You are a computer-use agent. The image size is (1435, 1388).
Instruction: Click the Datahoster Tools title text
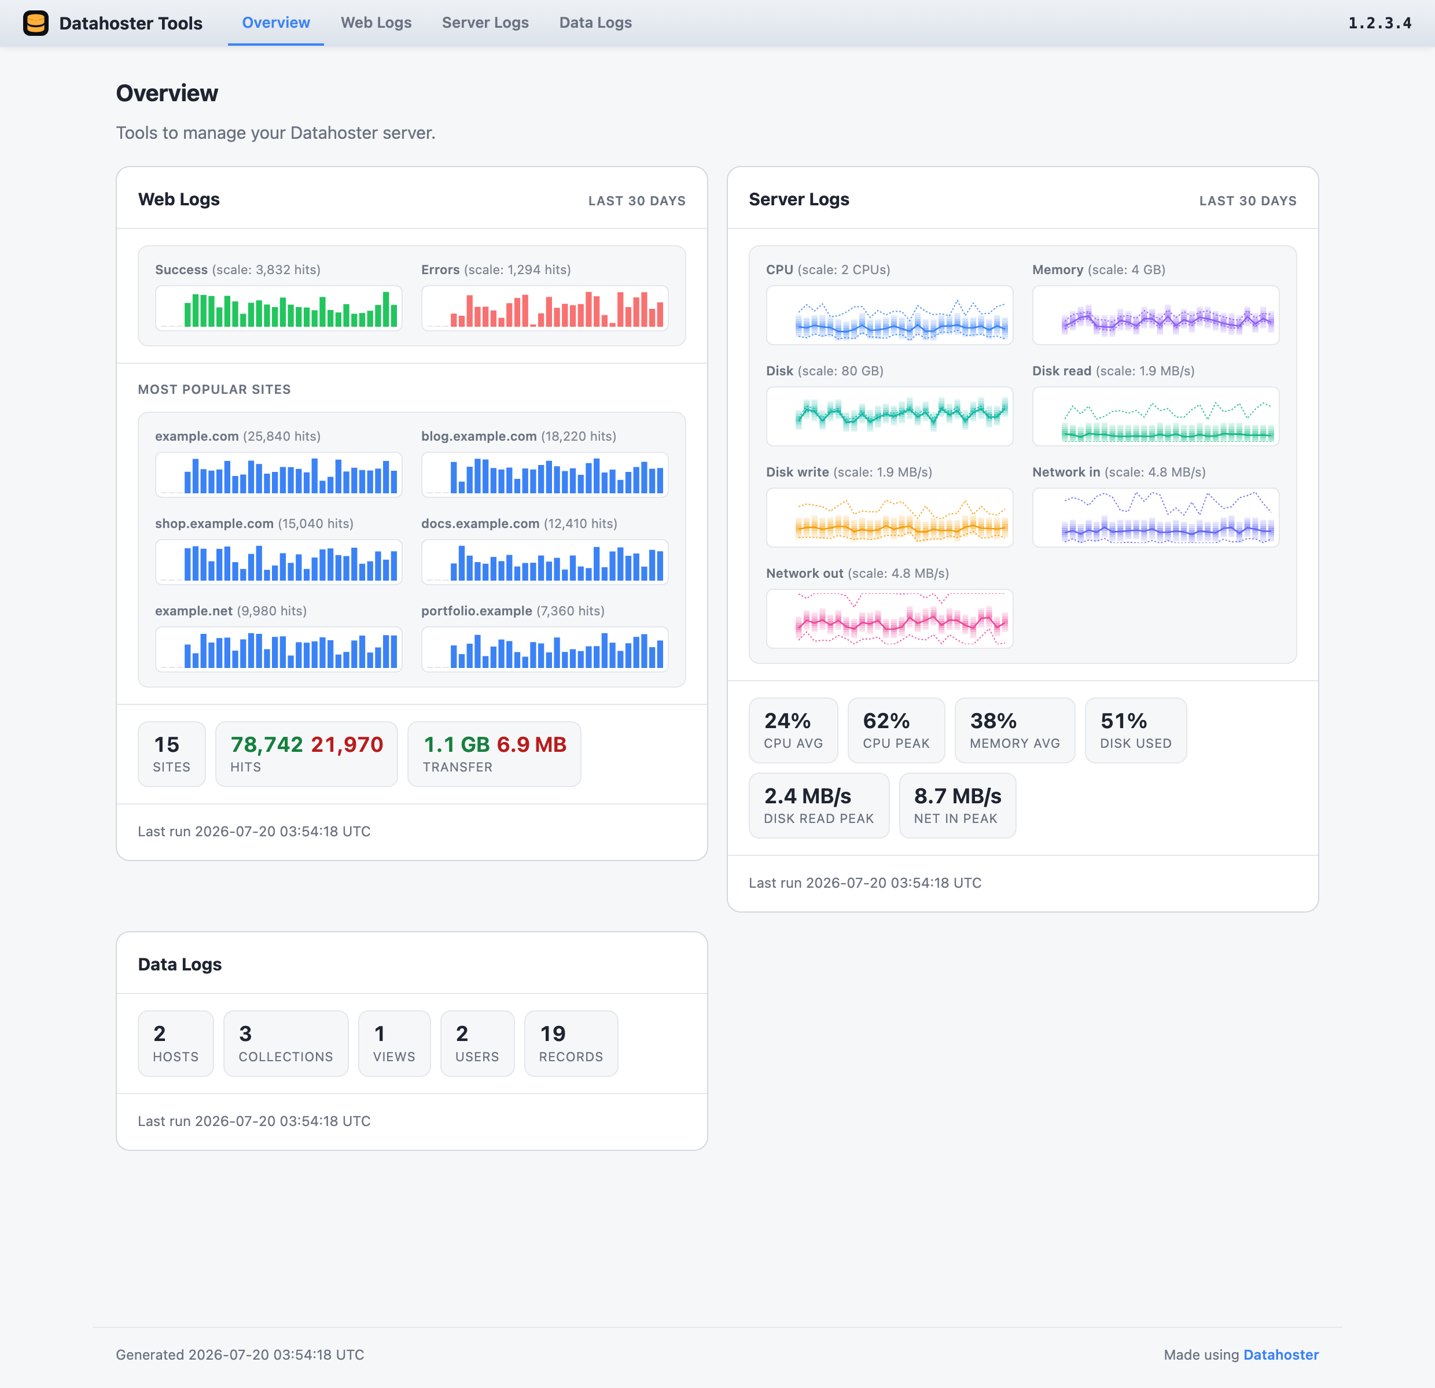click(x=130, y=23)
